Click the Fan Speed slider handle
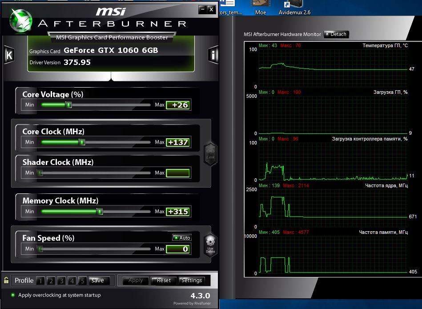The height and width of the screenshot is (309, 422). click(40, 249)
